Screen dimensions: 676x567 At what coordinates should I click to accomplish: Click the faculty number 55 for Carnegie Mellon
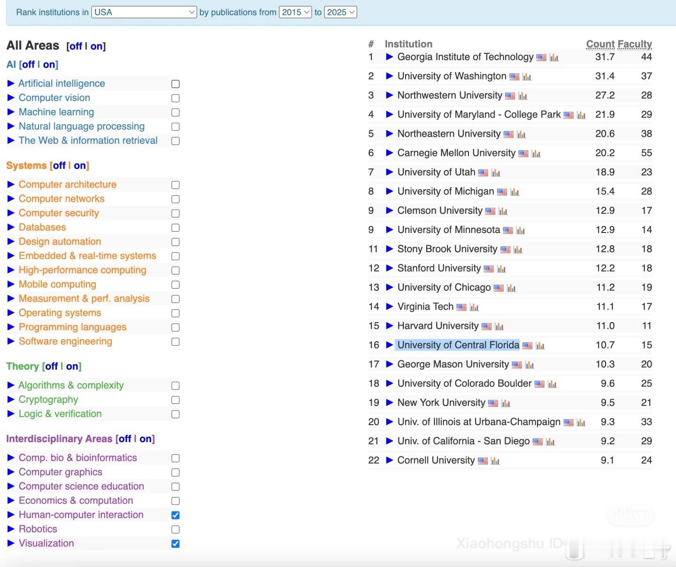(x=646, y=153)
